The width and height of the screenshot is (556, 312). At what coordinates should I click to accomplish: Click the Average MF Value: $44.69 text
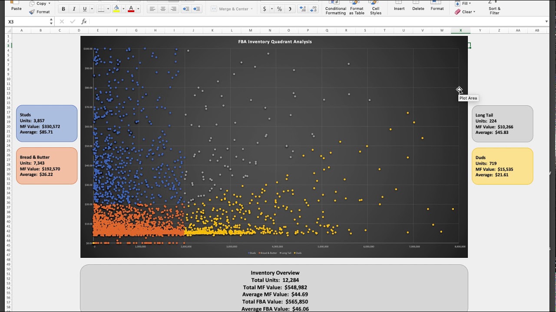click(x=275, y=294)
